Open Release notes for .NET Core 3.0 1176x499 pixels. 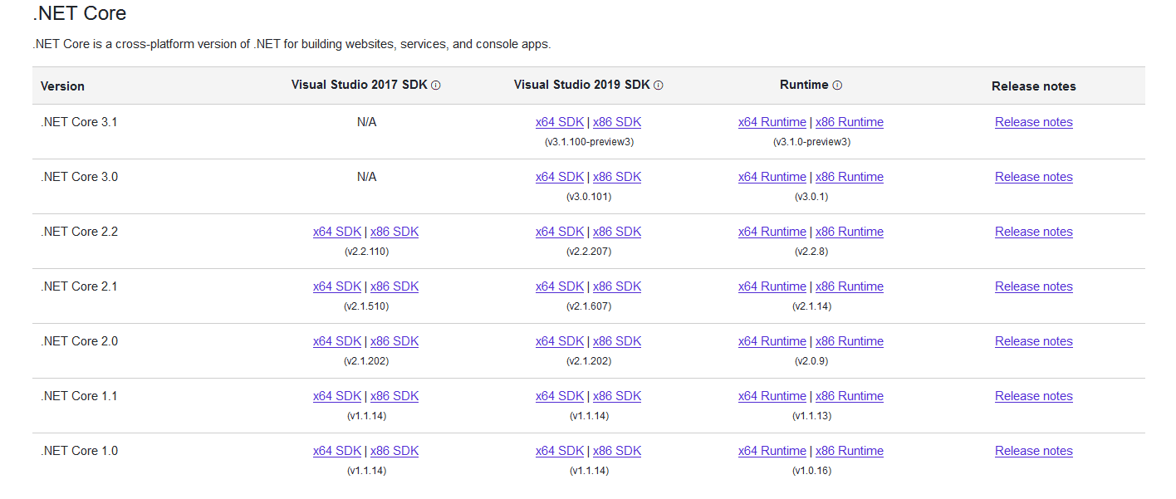[x=1033, y=177]
